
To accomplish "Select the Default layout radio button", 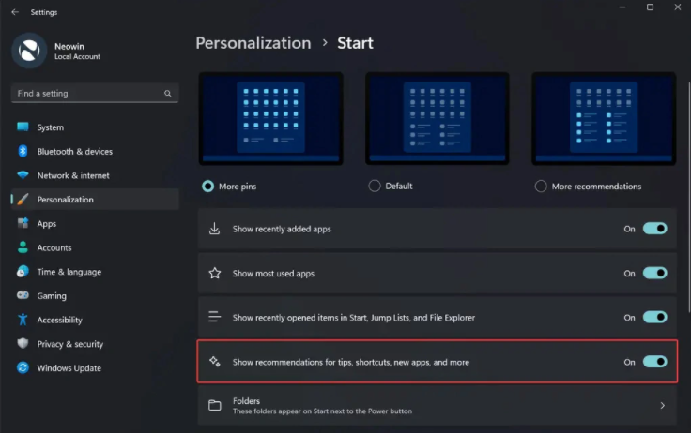I will click(375, 187).
